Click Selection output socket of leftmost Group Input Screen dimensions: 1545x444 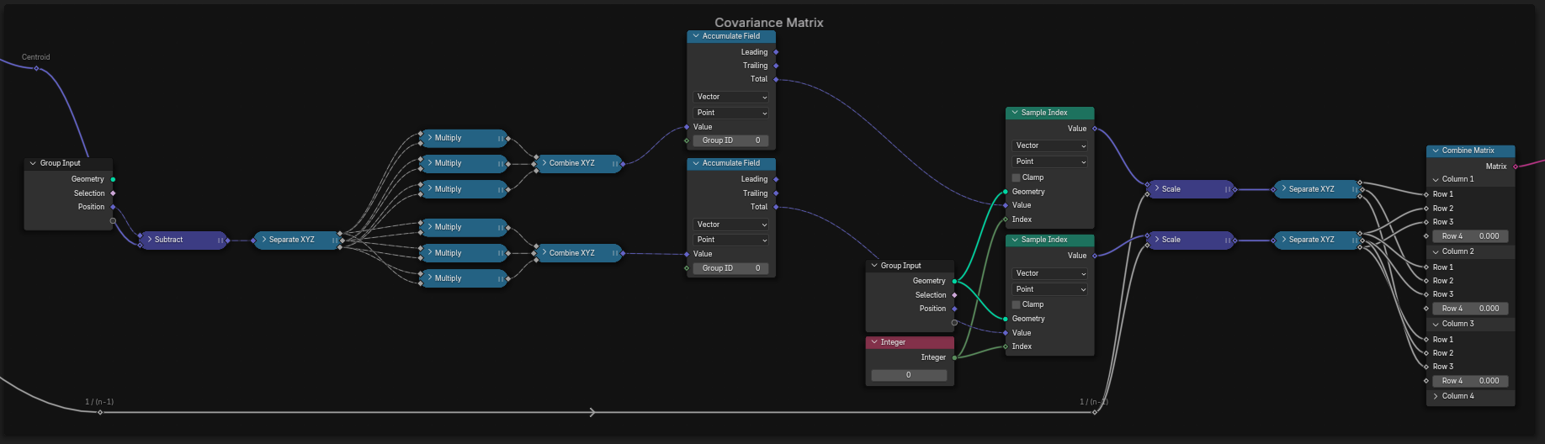(x=113, y=193)
